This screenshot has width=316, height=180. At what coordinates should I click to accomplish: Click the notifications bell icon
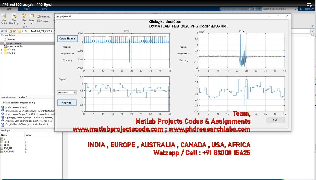300,9
